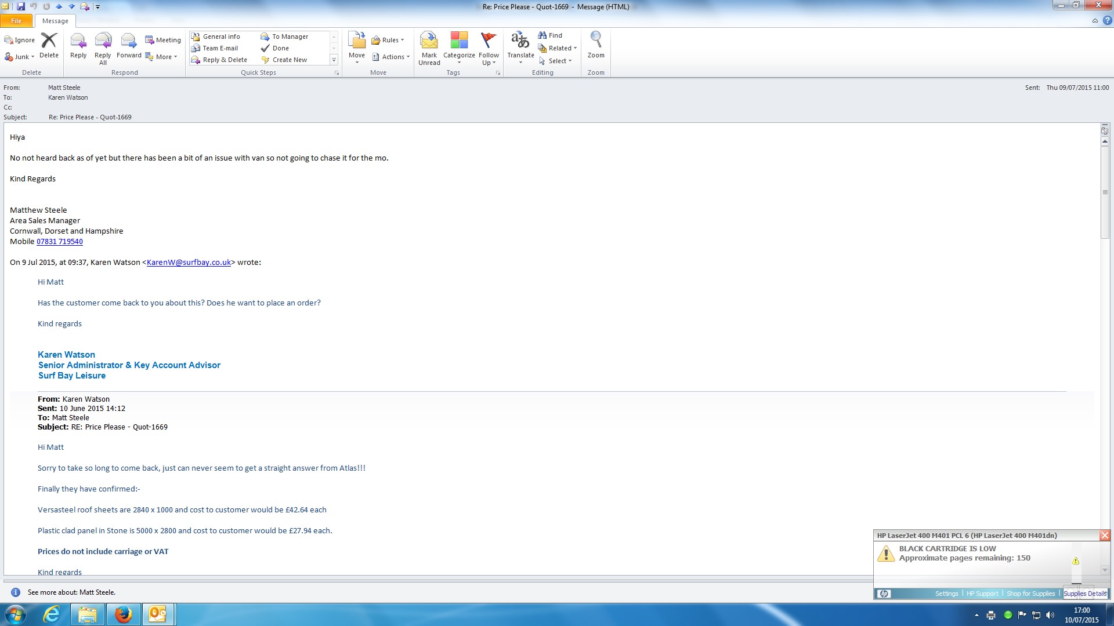Open KarenW@surfbay.co.uk email link

click(x=189, y=263)
